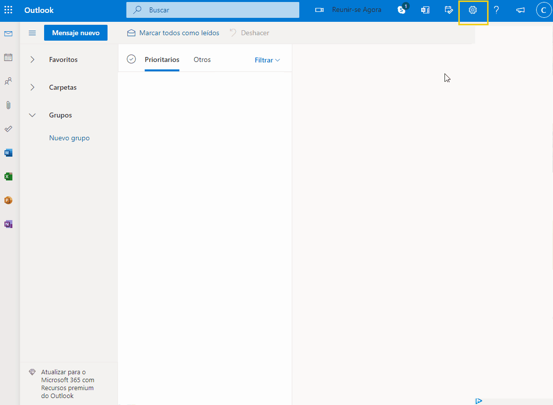Click the Favoritos label
Image resolution: width=553 pixels, height=405 pixels.
(x=63, y=59)
